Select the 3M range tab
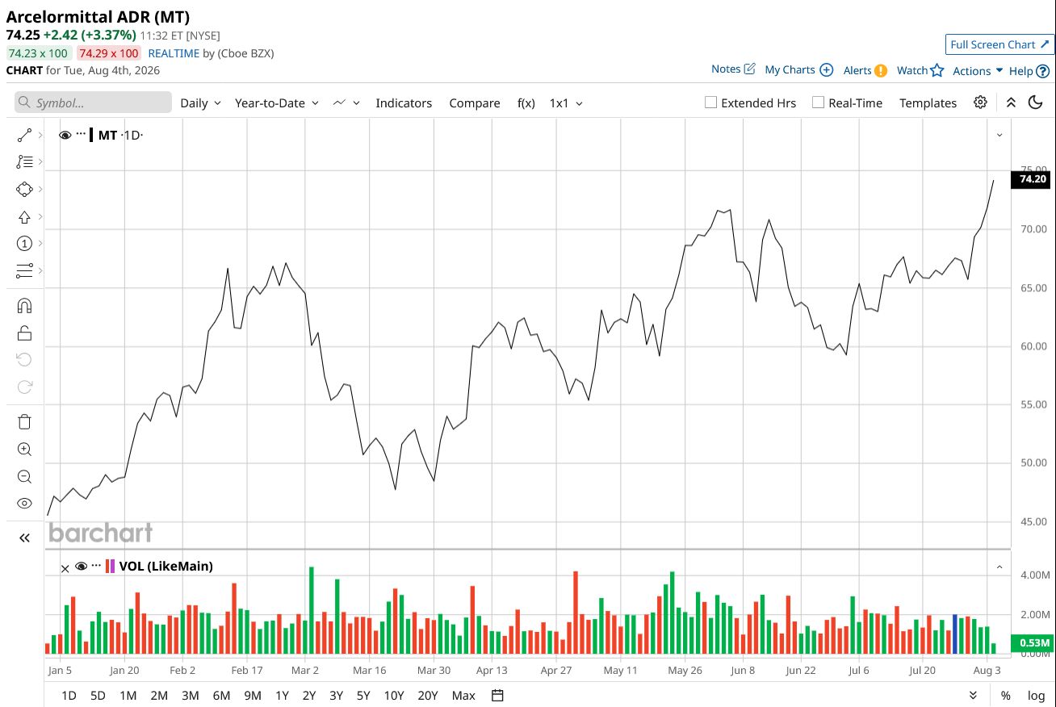 (190, 696)
